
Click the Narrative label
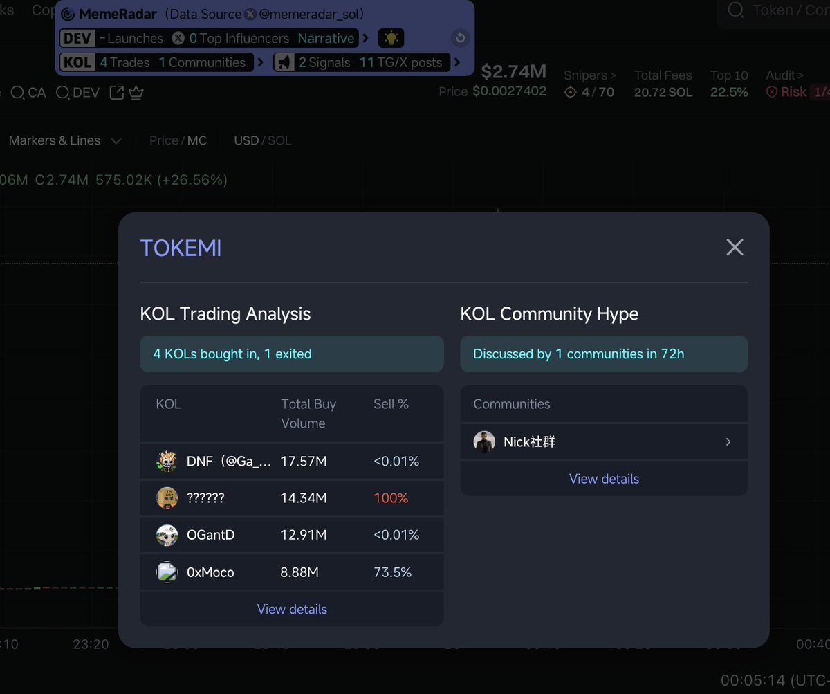point(326,39)
